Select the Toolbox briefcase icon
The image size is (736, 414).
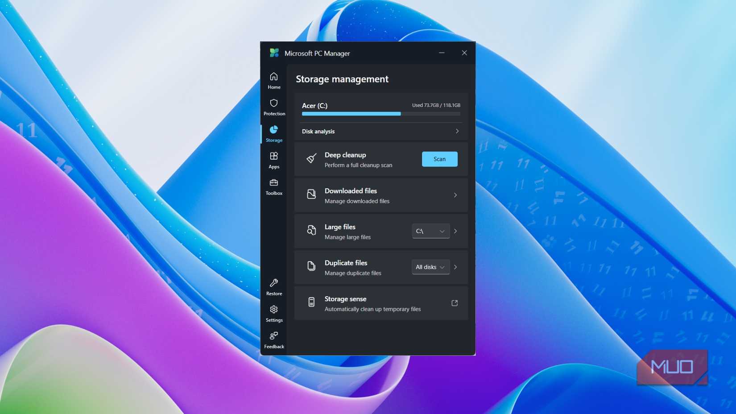pos(273,183)
